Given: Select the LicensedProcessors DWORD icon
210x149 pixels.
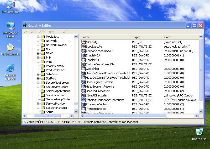Looking at the screenshot, I should coord(83,91).
